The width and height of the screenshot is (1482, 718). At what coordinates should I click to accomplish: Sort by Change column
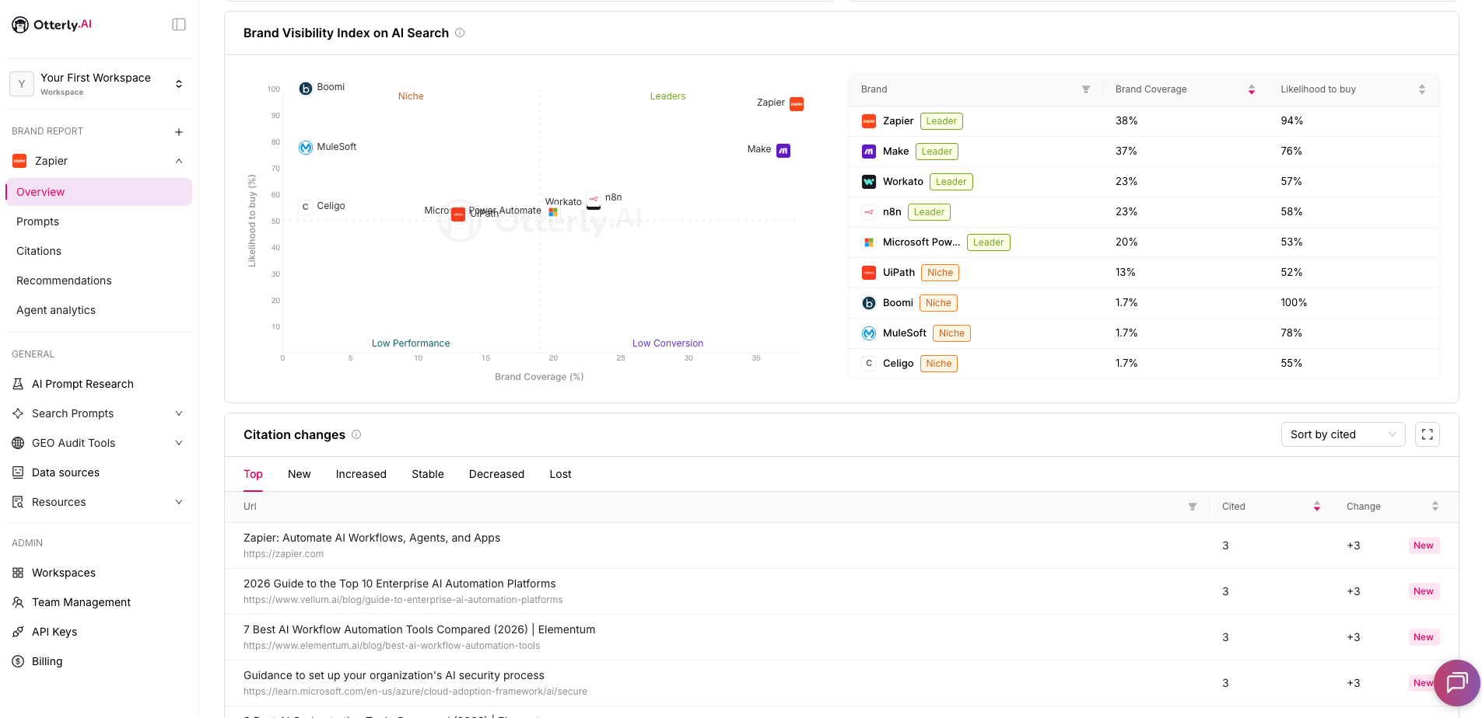coord(1435,507)
